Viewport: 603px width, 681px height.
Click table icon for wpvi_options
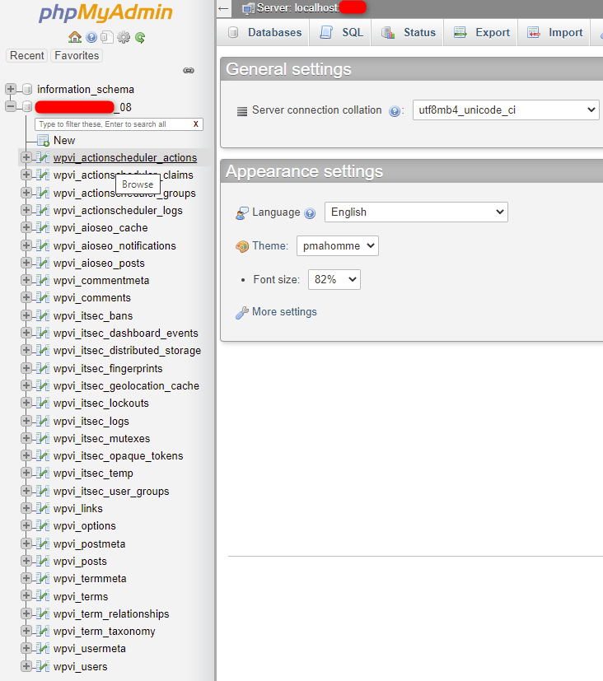click(43, 525)
